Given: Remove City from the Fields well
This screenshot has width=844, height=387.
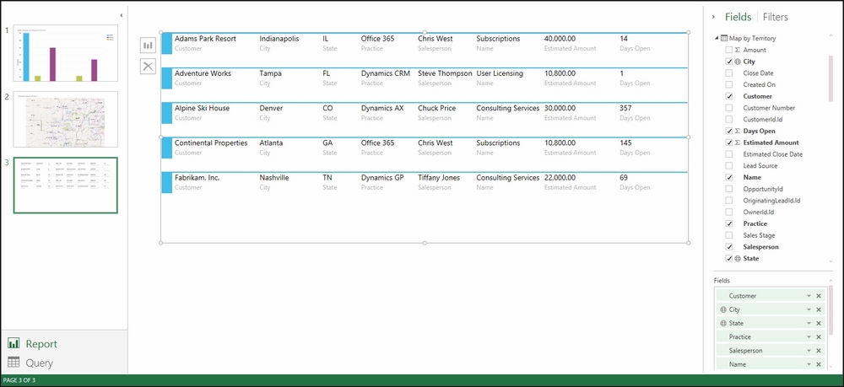Looking at the screenshot, I should click(x=819, y=309).
